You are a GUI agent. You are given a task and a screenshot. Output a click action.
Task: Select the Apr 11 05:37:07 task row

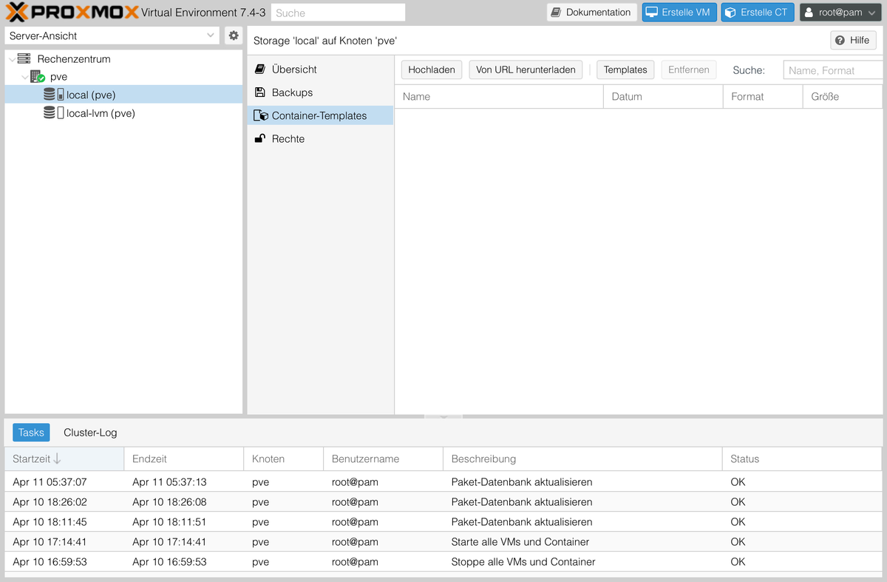pyautogui.click(x=443, y=481)
